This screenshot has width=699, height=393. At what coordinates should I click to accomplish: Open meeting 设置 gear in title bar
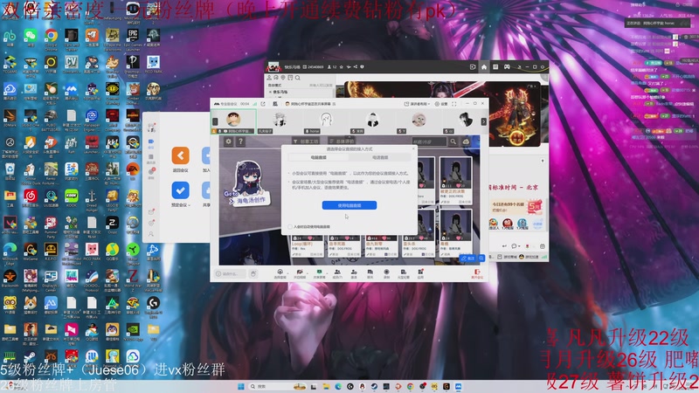coord(441,104)
